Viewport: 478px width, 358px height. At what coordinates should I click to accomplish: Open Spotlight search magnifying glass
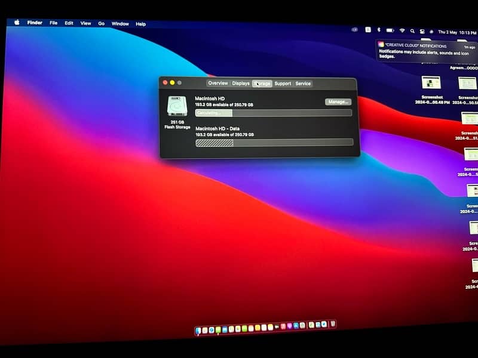[x=412, y=30]
